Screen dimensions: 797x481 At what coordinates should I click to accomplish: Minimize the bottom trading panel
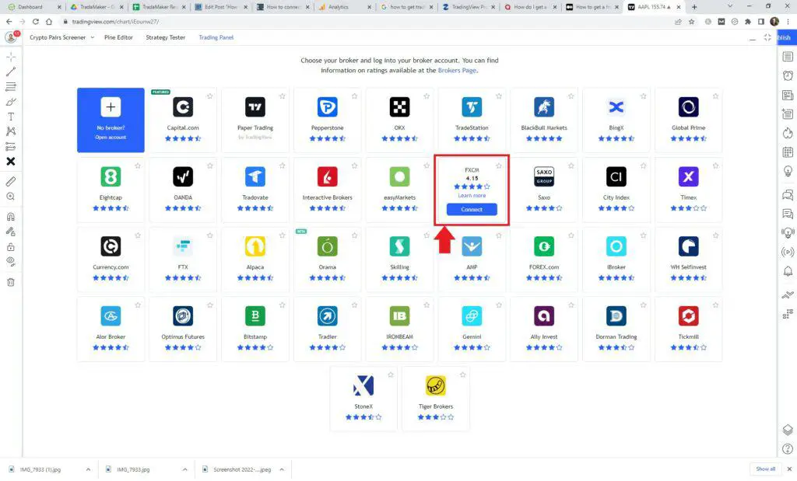753,38
